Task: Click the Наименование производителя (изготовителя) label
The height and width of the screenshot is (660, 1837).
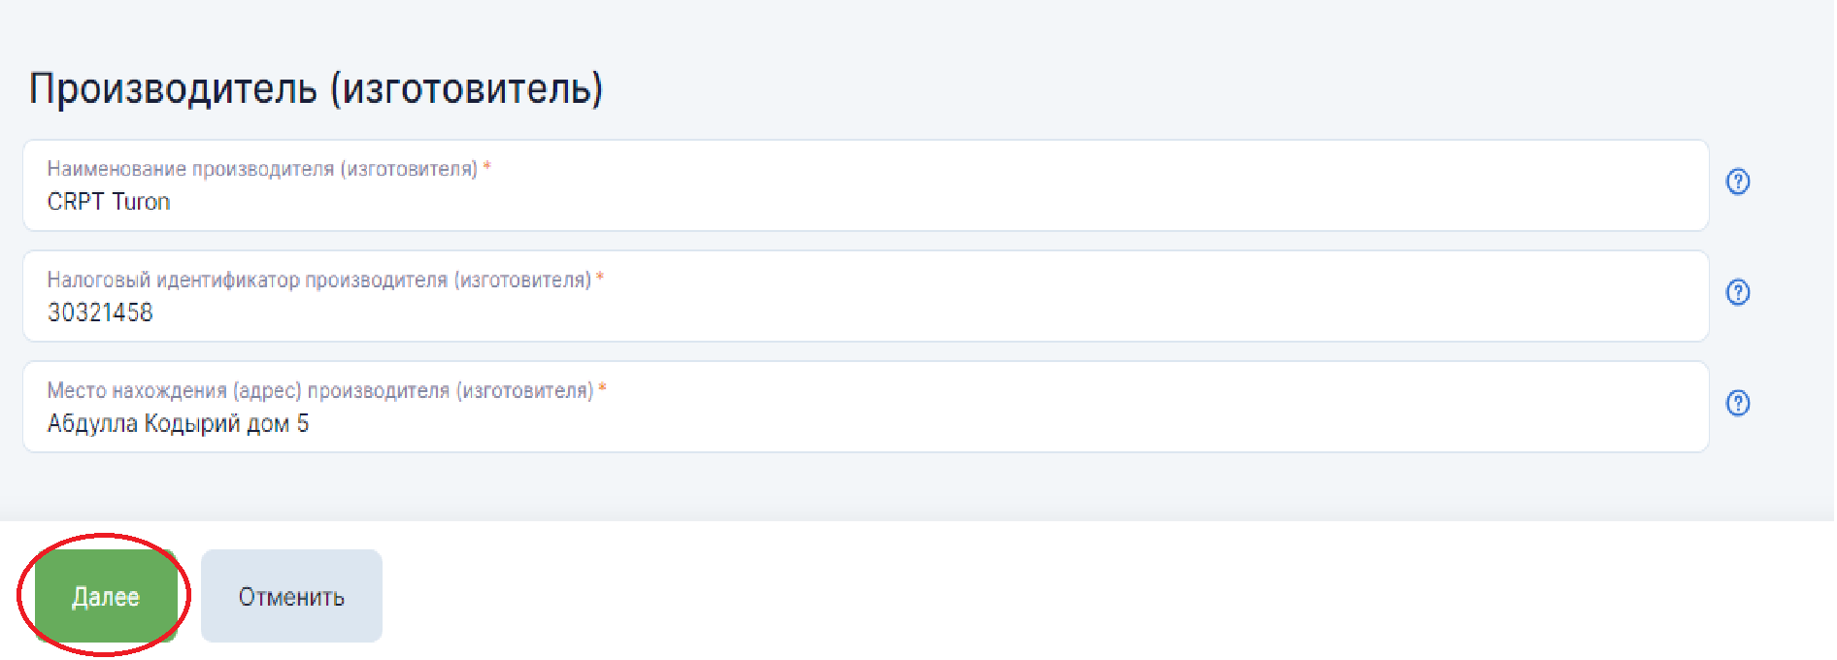Action: (x=262, y=169)
